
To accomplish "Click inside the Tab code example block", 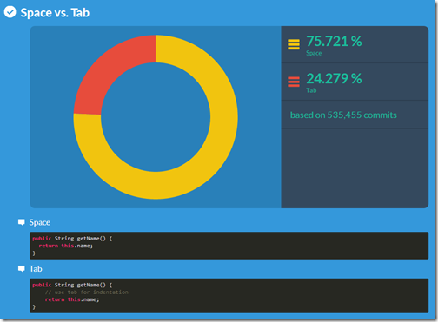I will (x=229, y=296).
